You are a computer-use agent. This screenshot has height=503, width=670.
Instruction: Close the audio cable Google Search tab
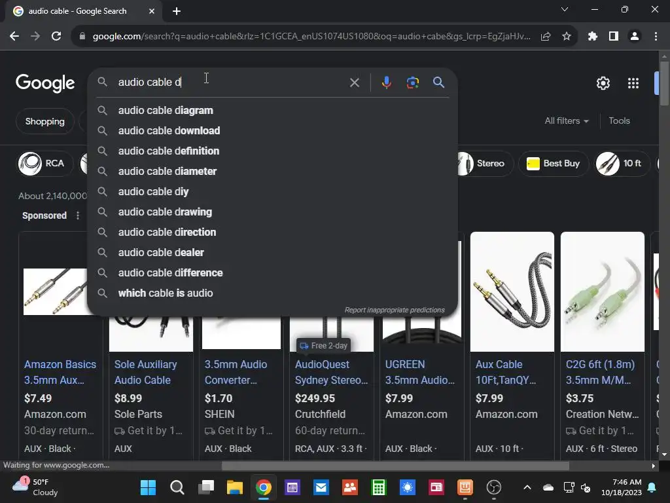coord(152,11)
